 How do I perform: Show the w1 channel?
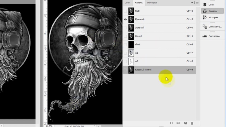(125, 53)
